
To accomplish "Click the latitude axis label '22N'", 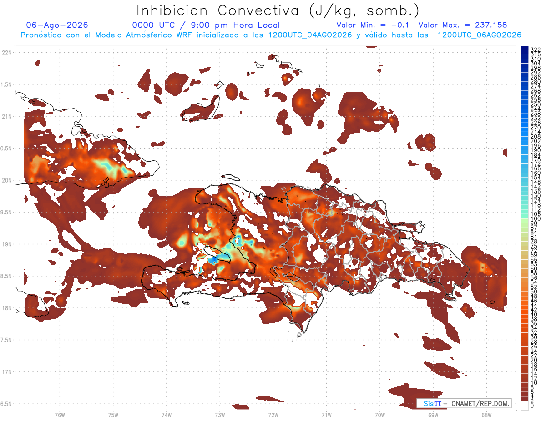I will pos(7,53).
